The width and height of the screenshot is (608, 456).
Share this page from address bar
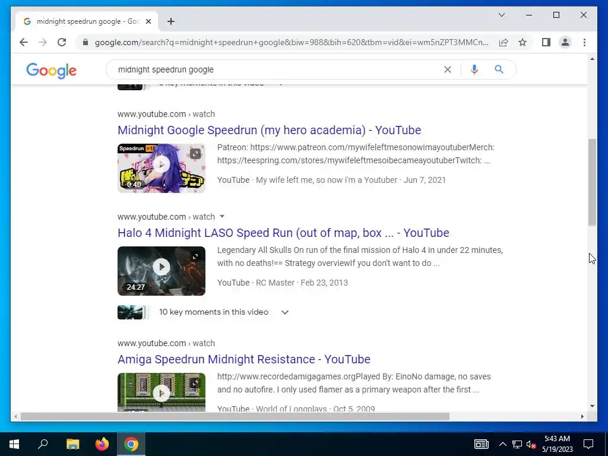503,42
